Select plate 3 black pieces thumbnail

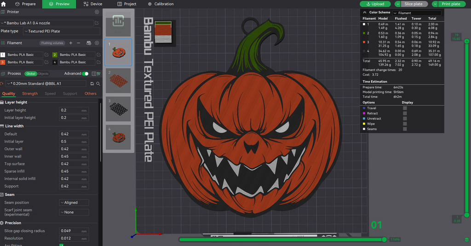[118, 109]
